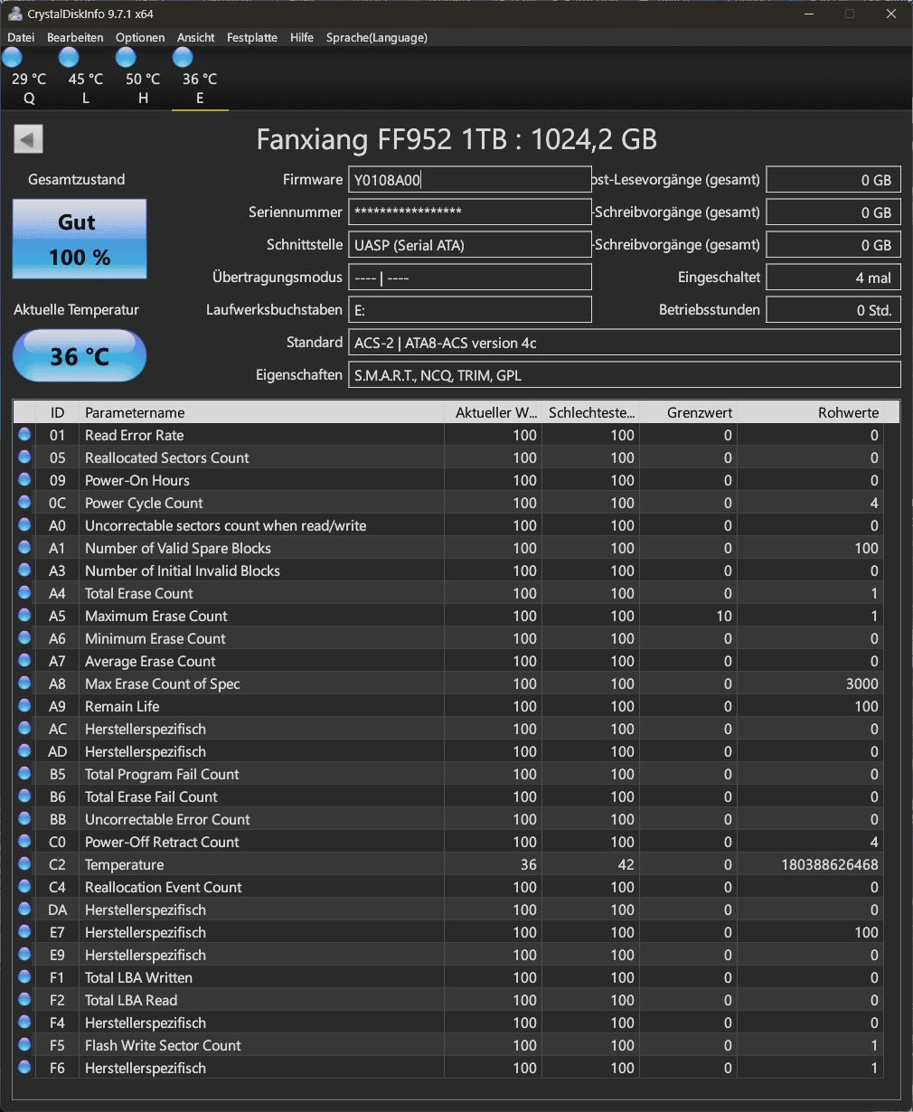Click the Eigenschaften field S.M.A.R.T., NCQ, TRIM
This screenshot has width=913, height=1112.
(625, 374)
